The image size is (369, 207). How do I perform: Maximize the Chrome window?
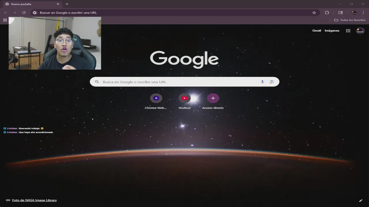click(x=351, y=4)
